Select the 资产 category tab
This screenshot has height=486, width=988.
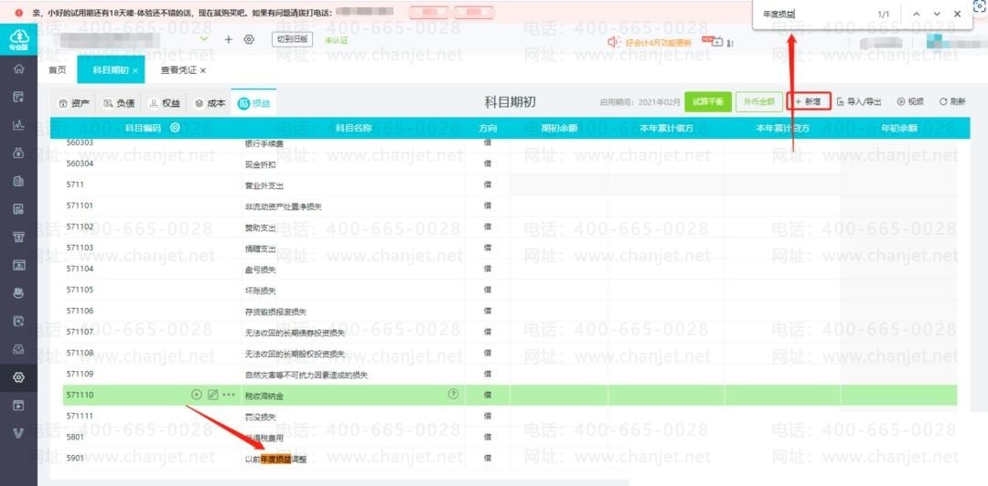tap(74, 103)
